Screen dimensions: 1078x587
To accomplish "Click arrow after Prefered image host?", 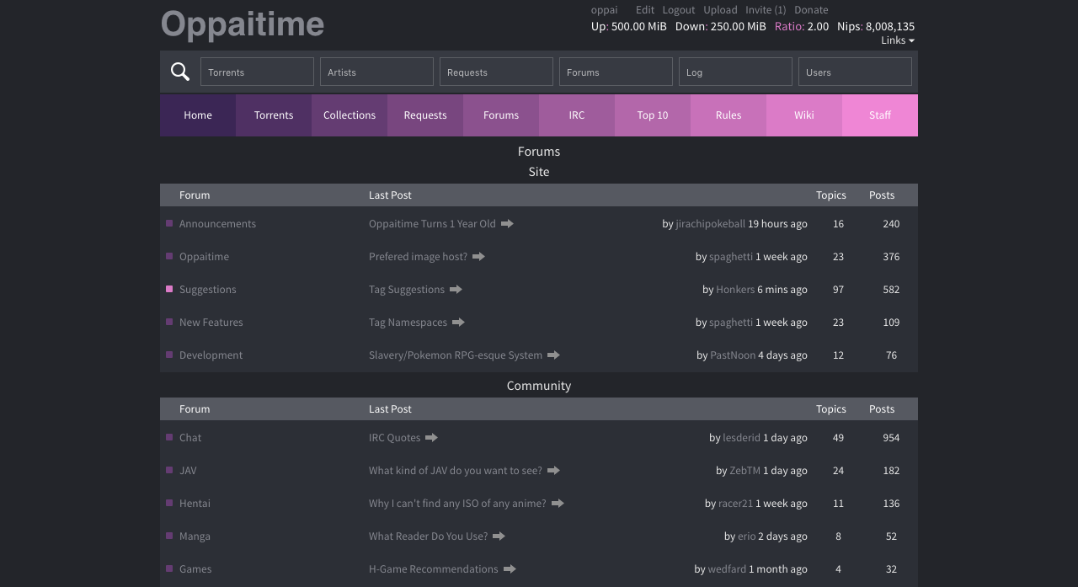I will (478, 257).
